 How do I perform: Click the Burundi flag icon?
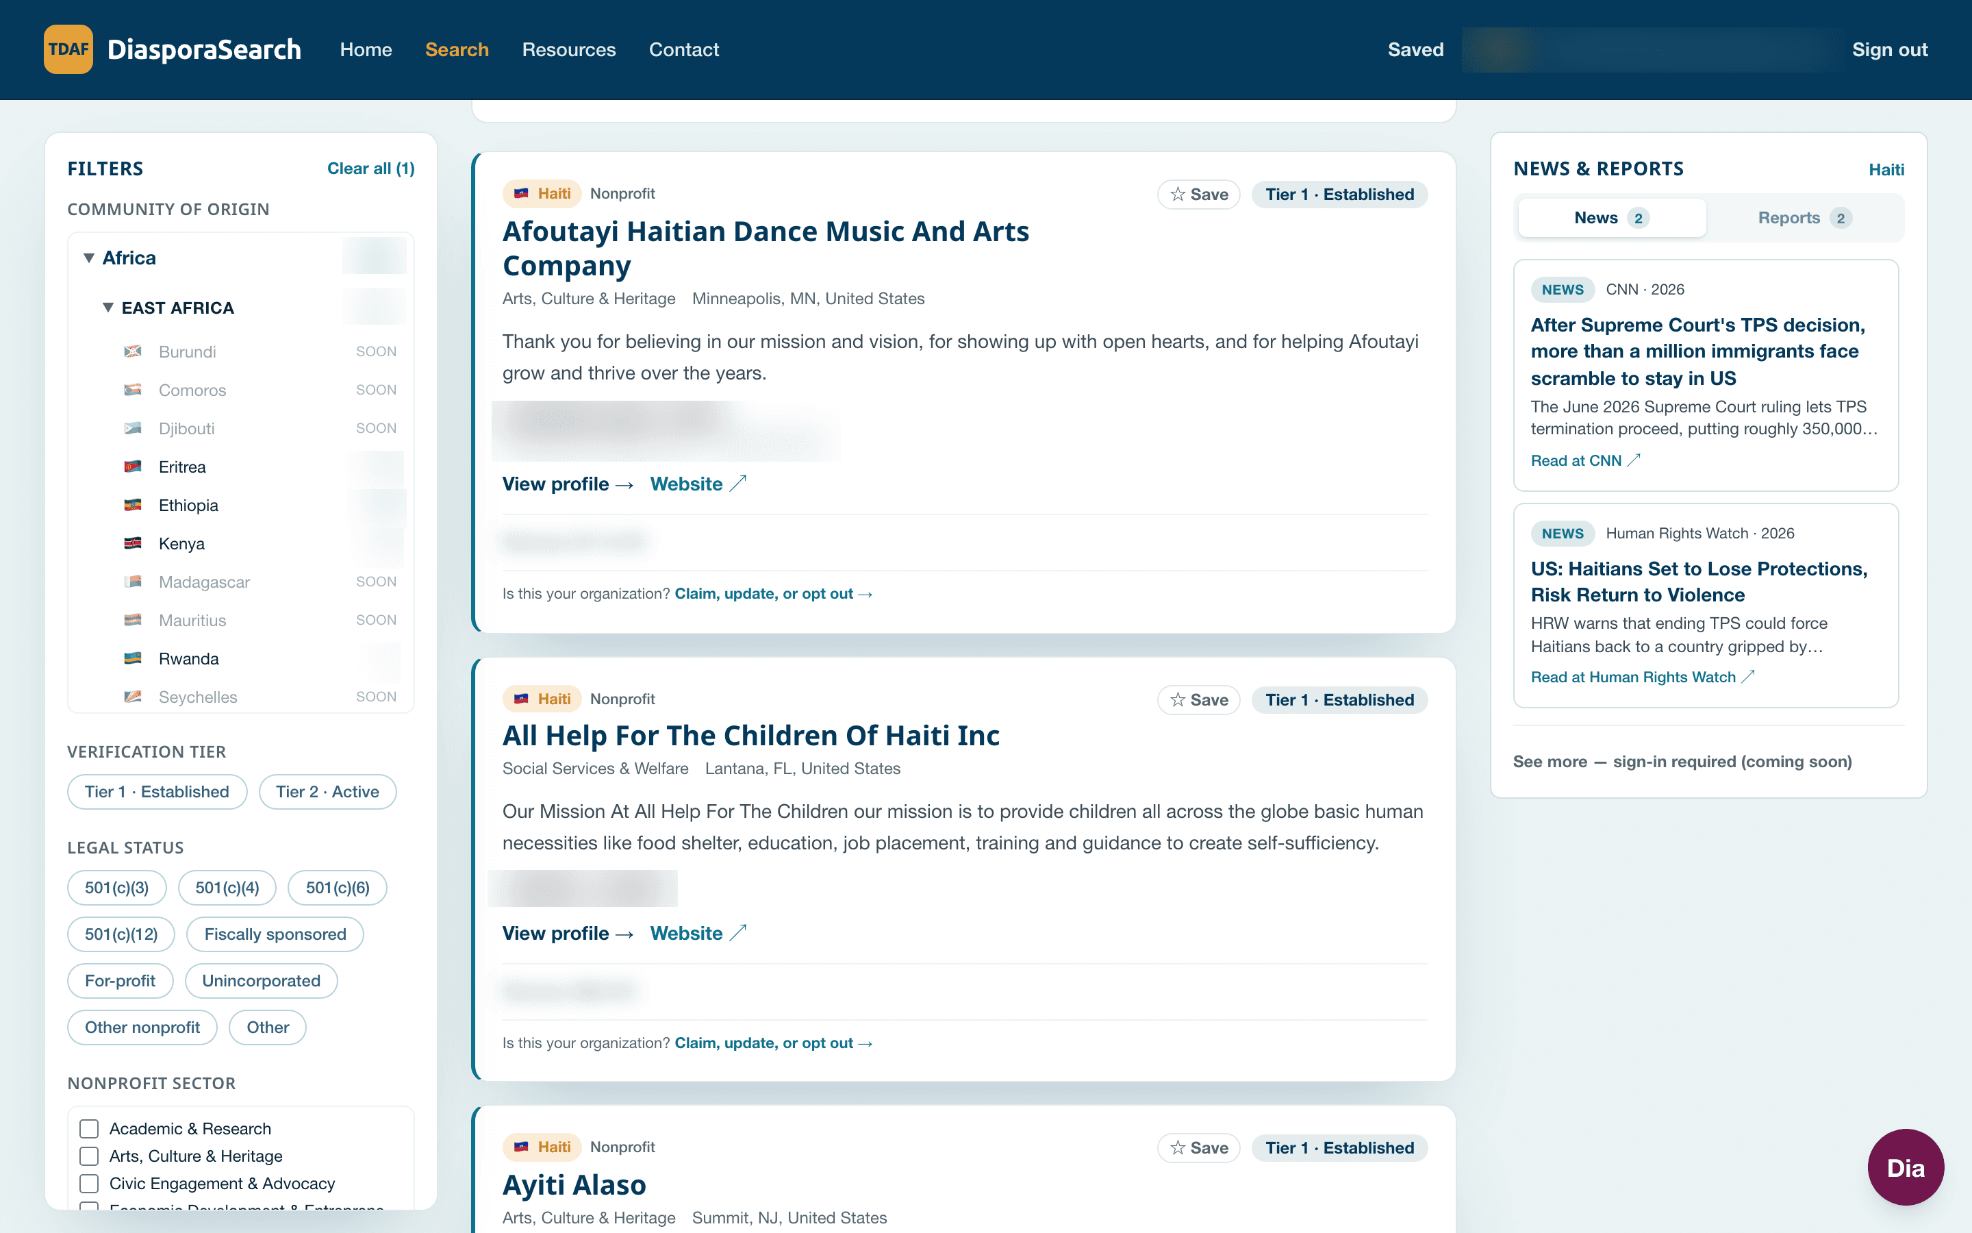[133, 351]
